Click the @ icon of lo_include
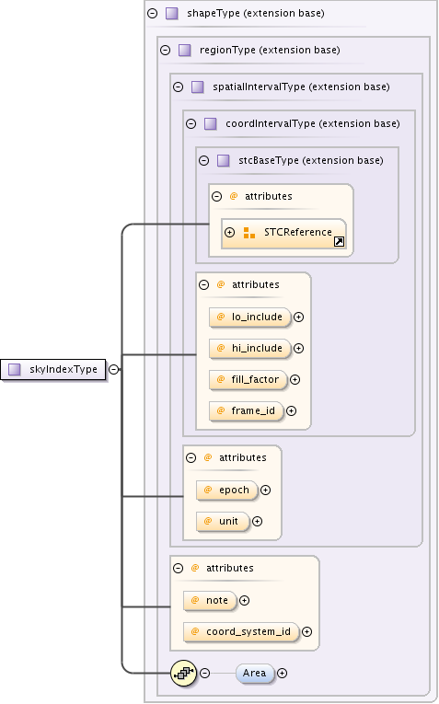The image size is (439, 704). [221, 317]
